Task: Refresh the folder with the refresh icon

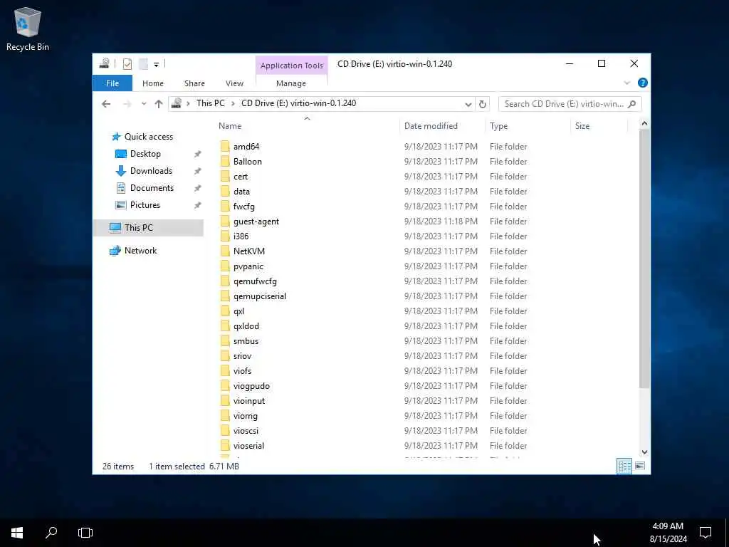Action: coord(483,104)
